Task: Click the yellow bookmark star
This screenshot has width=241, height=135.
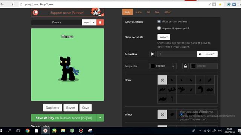Action: 220,4
